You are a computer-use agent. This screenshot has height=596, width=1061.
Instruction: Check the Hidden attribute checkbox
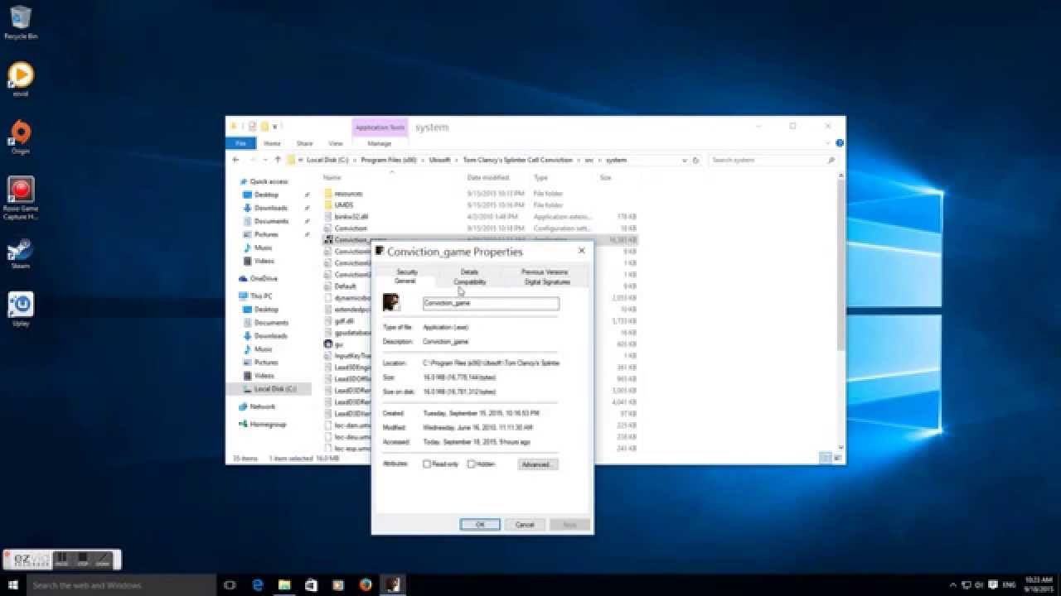(471, 464)
